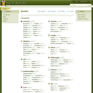
Task: Click the Society building icon
Action: pos(49,21)
